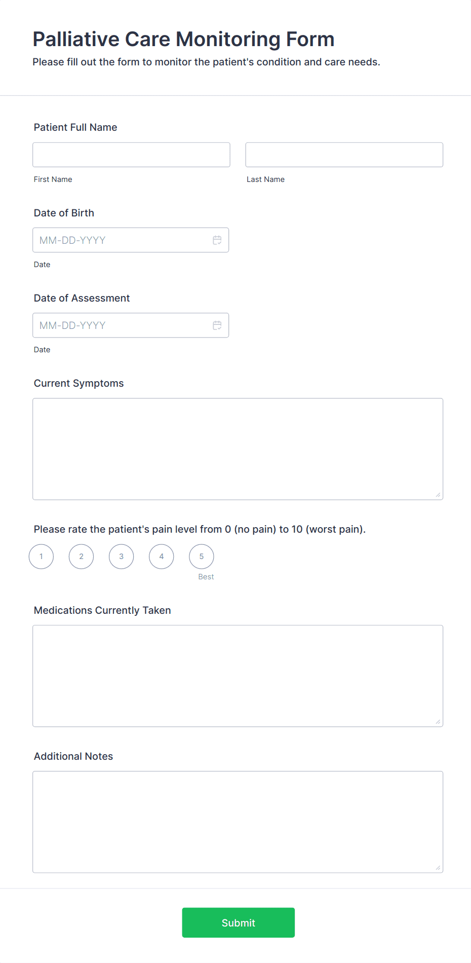Select pain level rating 1

pos(41,557)
